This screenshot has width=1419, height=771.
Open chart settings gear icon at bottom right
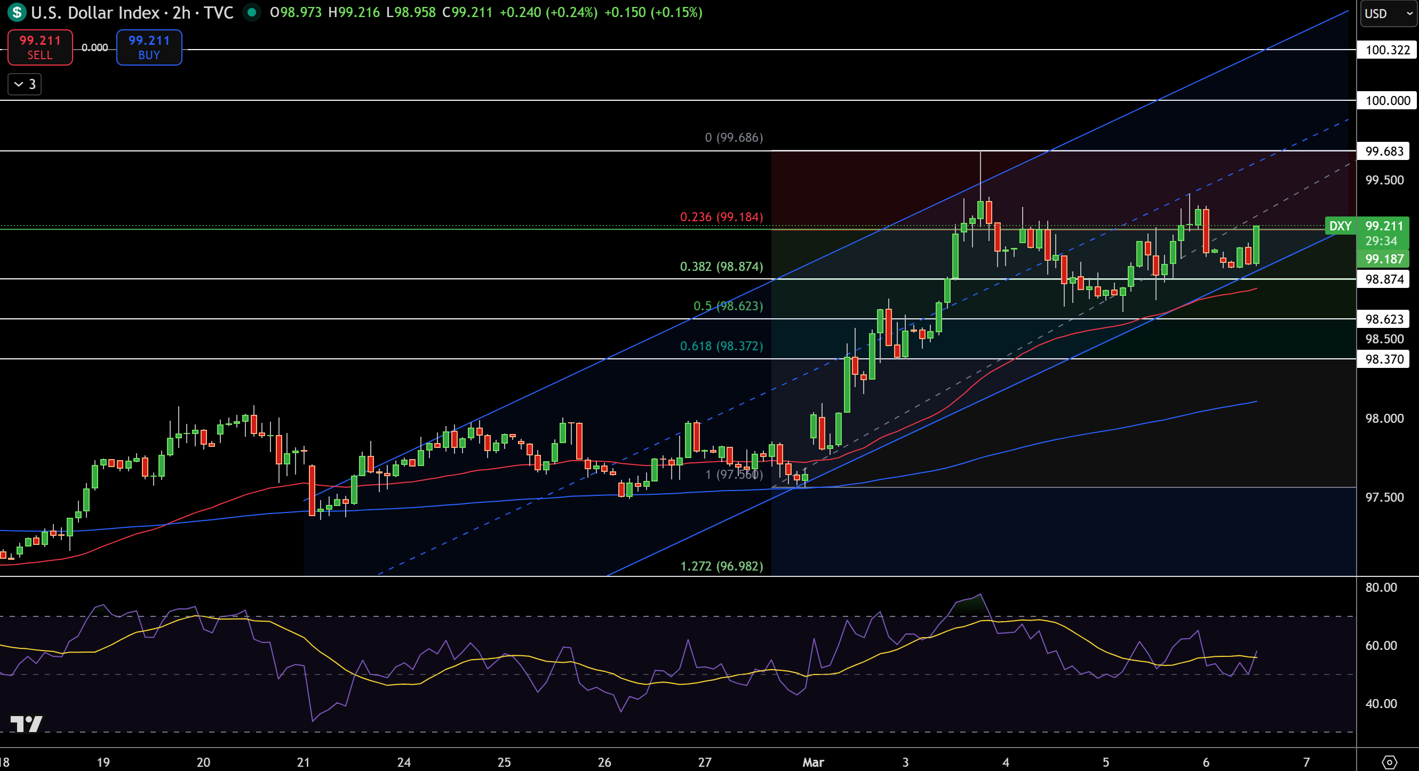tap(1389, 762)
